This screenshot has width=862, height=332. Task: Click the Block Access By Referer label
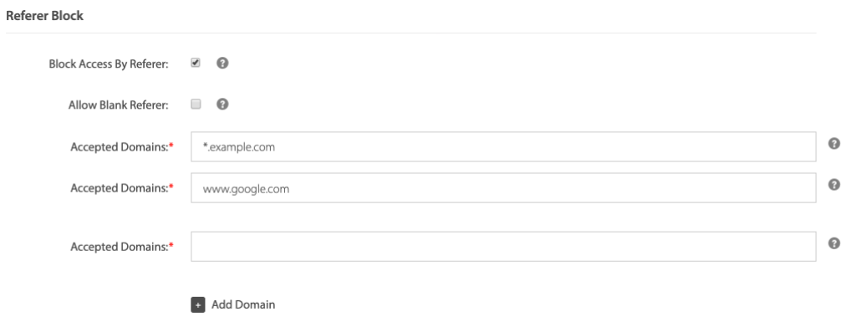109,64
